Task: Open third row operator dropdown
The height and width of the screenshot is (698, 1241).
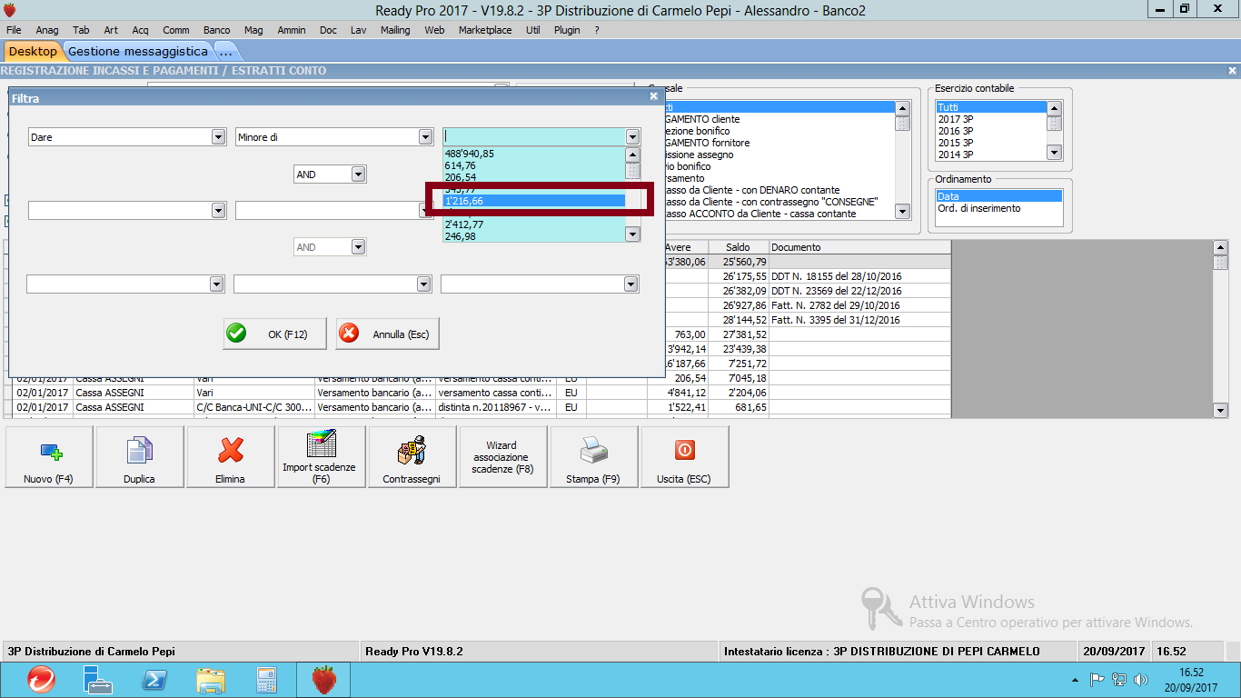Action: pyautogui.click(x=423, y=284)
